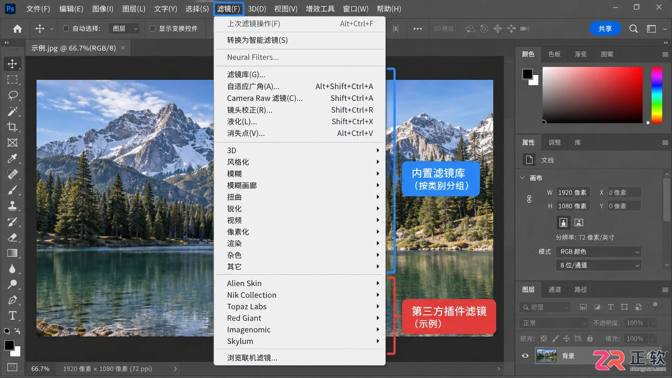Choose 液化(L)... from filter menu
The height and width of the screenshot is (378, 672).
point(300,122)
